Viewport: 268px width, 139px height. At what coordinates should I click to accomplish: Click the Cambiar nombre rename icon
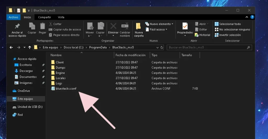click(x=125, y=26)
